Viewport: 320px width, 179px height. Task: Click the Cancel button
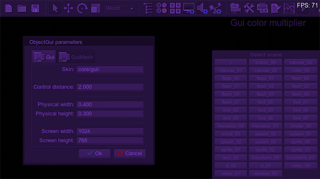coord(130,153)
